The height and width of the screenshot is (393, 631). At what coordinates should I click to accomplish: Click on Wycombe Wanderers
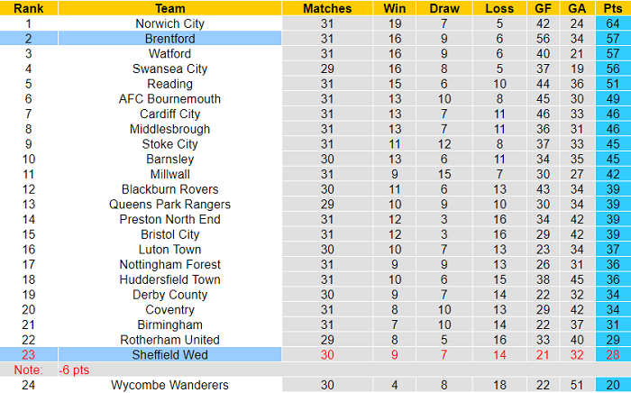(x=169, y=385)
